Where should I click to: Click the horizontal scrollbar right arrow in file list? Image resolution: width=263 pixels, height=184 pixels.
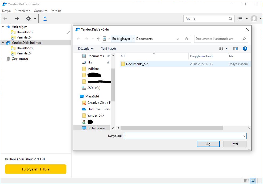(x=249, y=128)
